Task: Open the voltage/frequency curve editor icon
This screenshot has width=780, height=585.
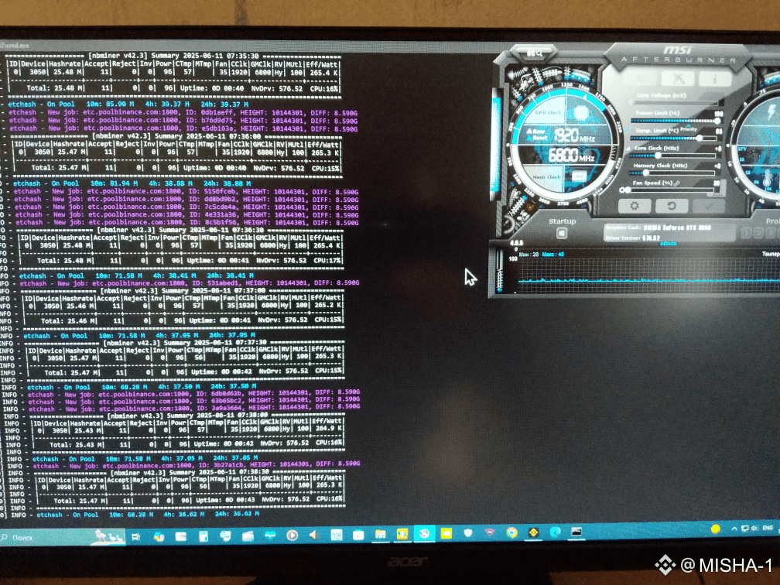Action: (x=628, y=148)
